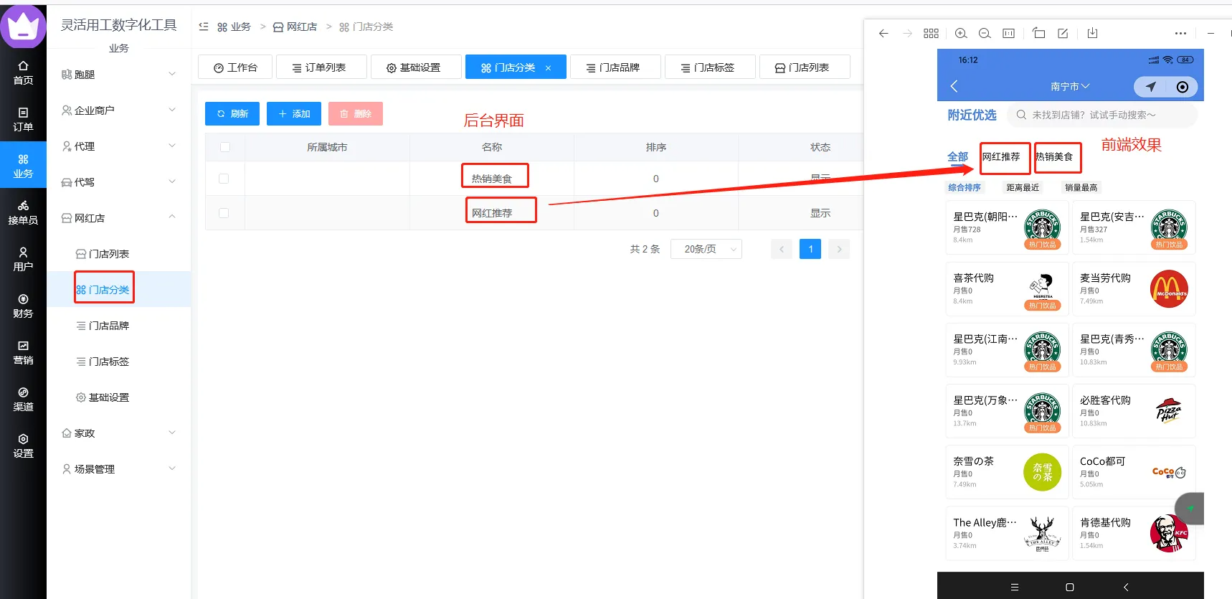Image resolution: width=1232 pixels, height=599 pixels.
Task: Click the menu collapse icon beside 业务 breadcrumb
Action: tap(204, 27)
